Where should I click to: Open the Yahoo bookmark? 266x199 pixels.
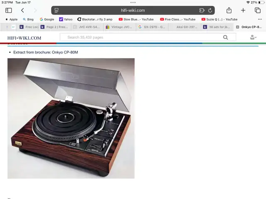(66, 19)
